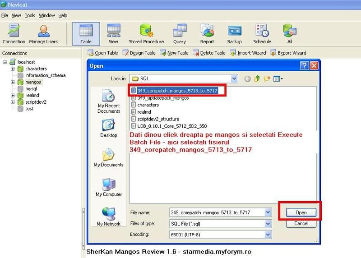Open the Backup tool
Image resolution: width=361 pixels, height=258 pixels.
point(234,34)
